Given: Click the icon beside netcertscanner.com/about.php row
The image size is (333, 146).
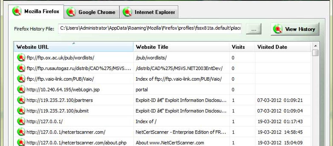Looking at the screenshot, I should click(x=21, y=142).
